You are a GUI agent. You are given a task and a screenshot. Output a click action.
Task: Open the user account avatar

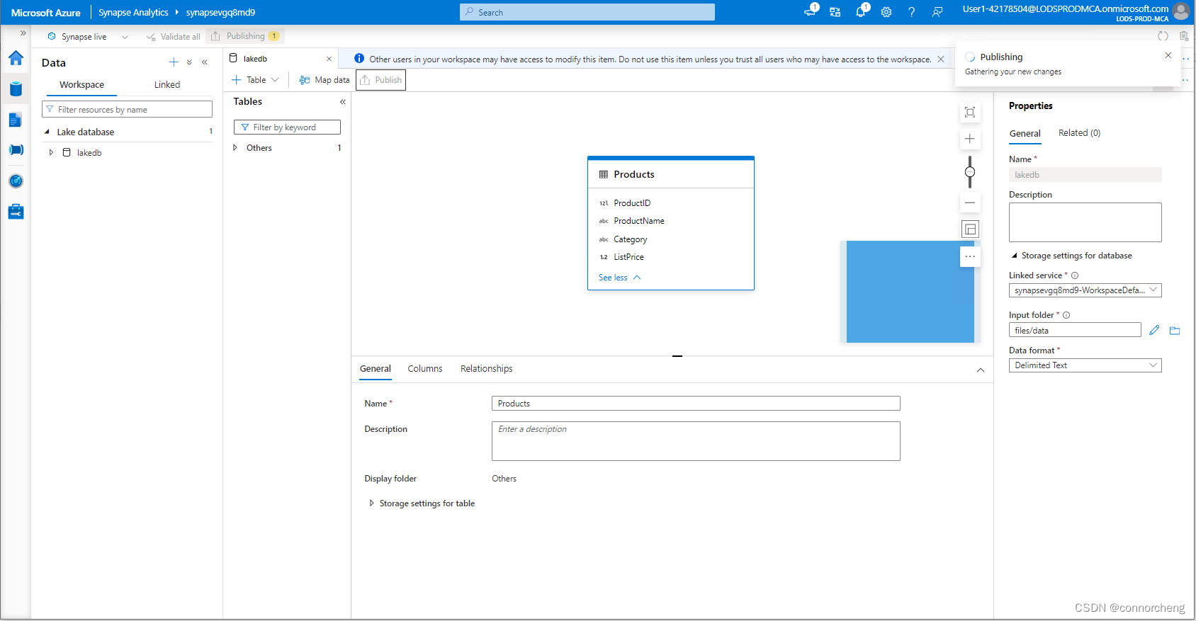point(1181,11)
